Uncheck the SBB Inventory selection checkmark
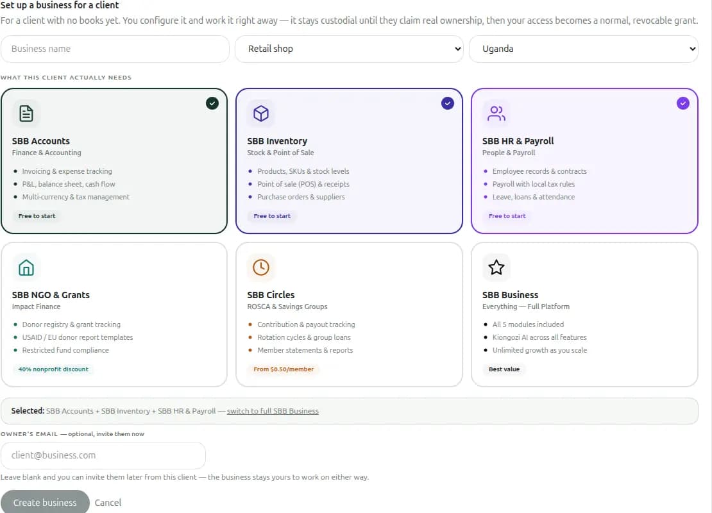 [448, 103]
